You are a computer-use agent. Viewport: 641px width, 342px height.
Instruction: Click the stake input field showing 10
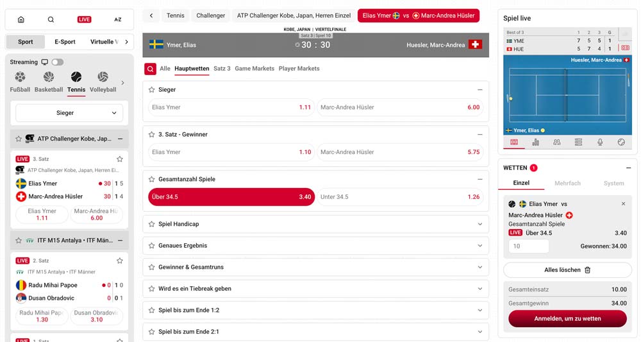[x=529, y=246]
